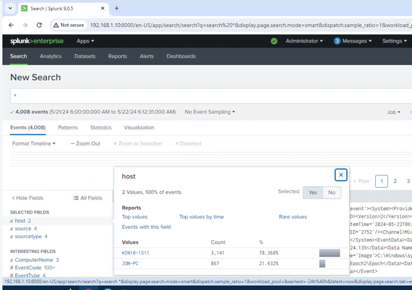Image resolution: width=412 pixels, height=290 pixels.
Task: Switch to the Search navigation tab
Action: pyautogui.click(x=18, y=56)
